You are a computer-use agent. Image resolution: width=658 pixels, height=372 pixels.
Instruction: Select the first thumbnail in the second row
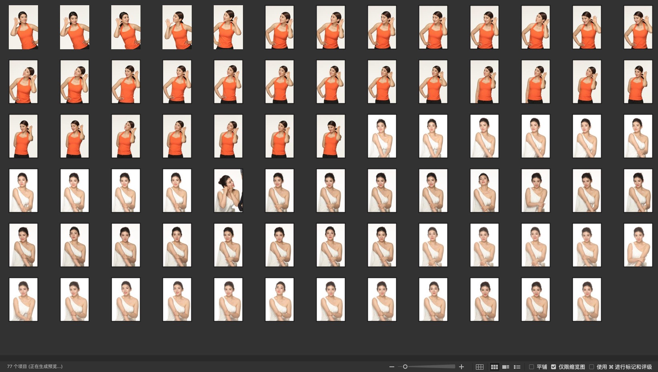pyautogui.click(x=23, y=82)
